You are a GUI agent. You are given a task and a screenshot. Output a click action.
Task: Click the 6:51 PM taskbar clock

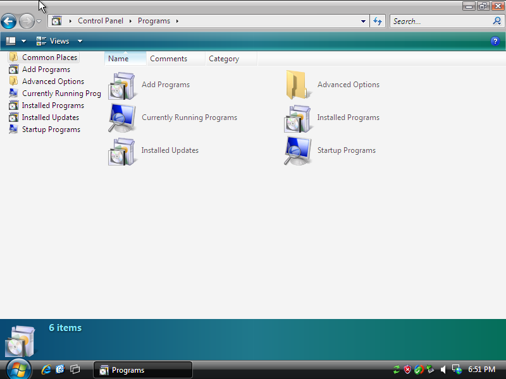click(482, 370)
